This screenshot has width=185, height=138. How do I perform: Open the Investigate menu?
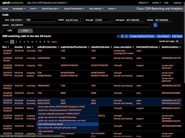(19, 9)
